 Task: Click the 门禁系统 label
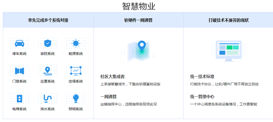[x=20, y=81]
